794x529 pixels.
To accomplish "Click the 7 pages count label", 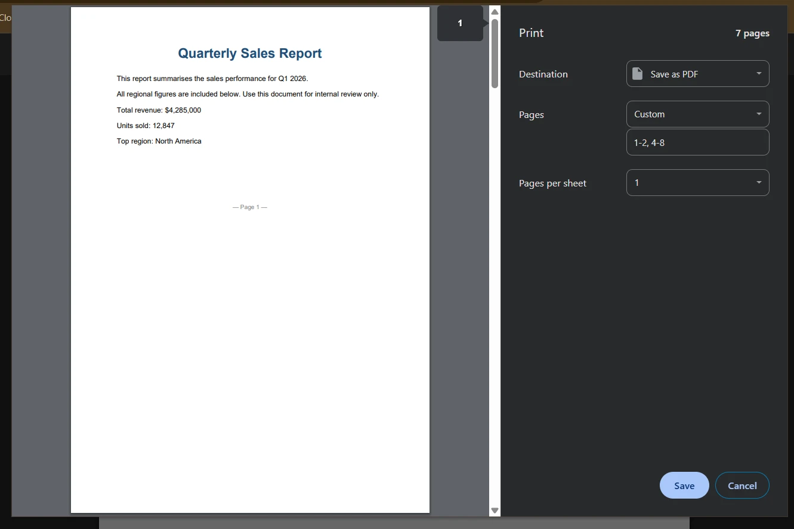I will pyautogui.click(x=752, y=33).
